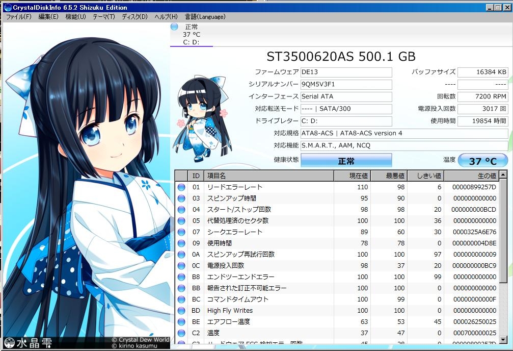Click the CrystalDiskInfo title bar icon
513x351 pixels.
(x=8, y=7)
